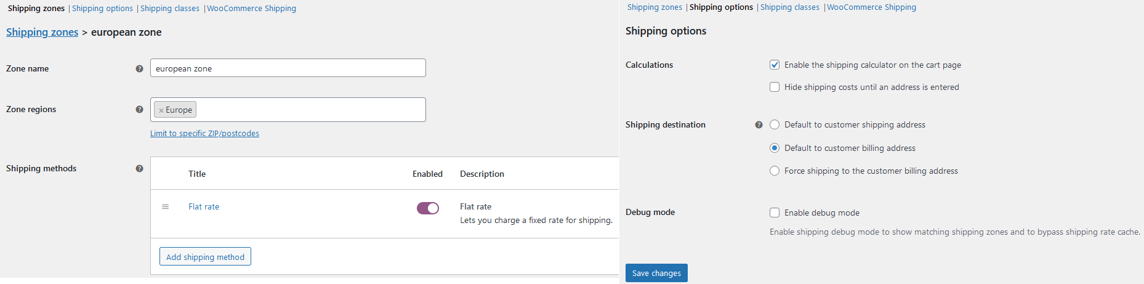Disable the Flat rate shipping toggle
1144x284 pixels.
pos(428,208)
